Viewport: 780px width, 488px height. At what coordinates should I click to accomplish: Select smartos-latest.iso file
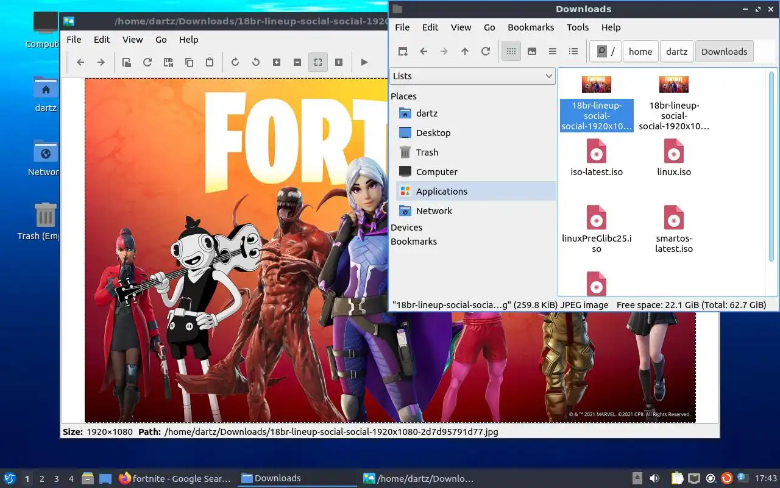pos(674,229)
